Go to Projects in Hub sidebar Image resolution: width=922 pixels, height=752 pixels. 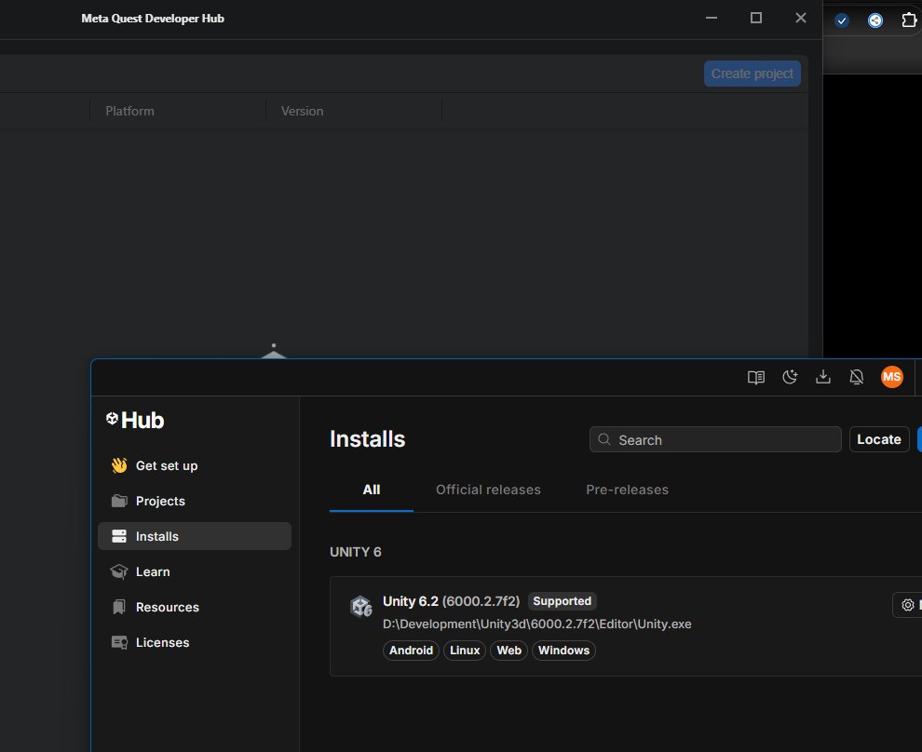pos(195,501)
